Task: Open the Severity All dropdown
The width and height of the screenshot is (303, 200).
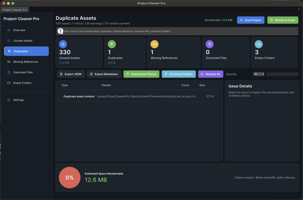Action: pos(259,74)
